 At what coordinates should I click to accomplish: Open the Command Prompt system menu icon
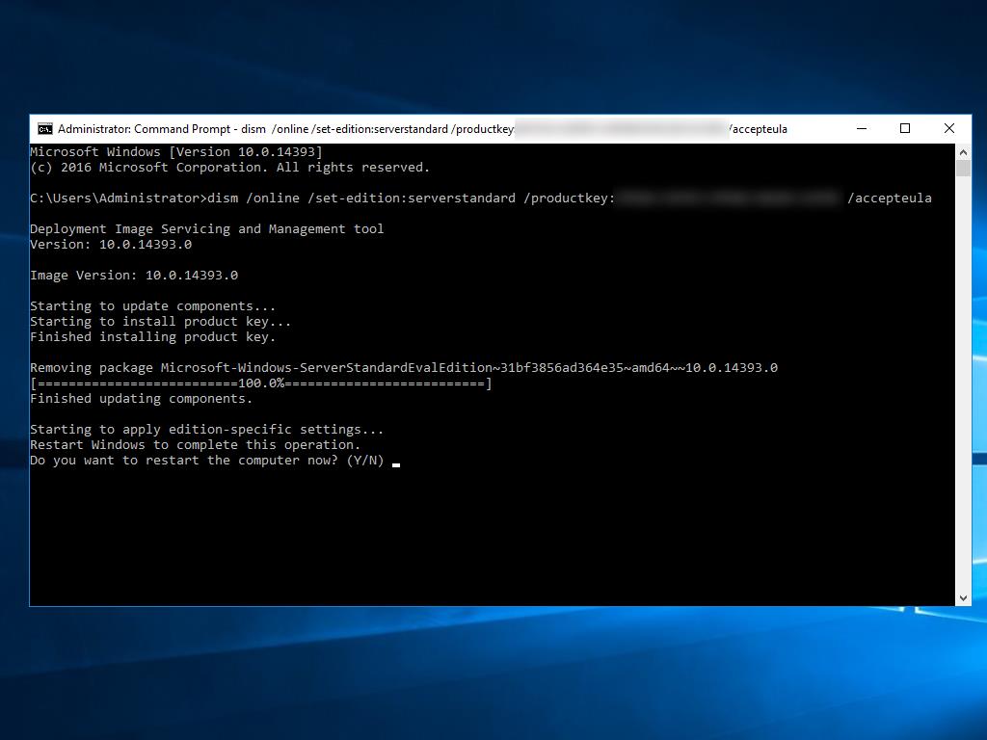tap(44, 129)
